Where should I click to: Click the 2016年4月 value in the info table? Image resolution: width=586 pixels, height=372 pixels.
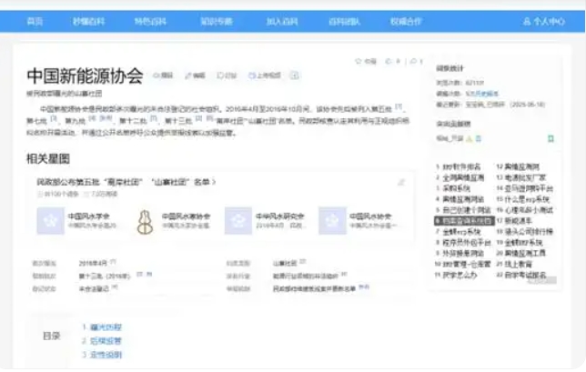[x=93, y=264]
